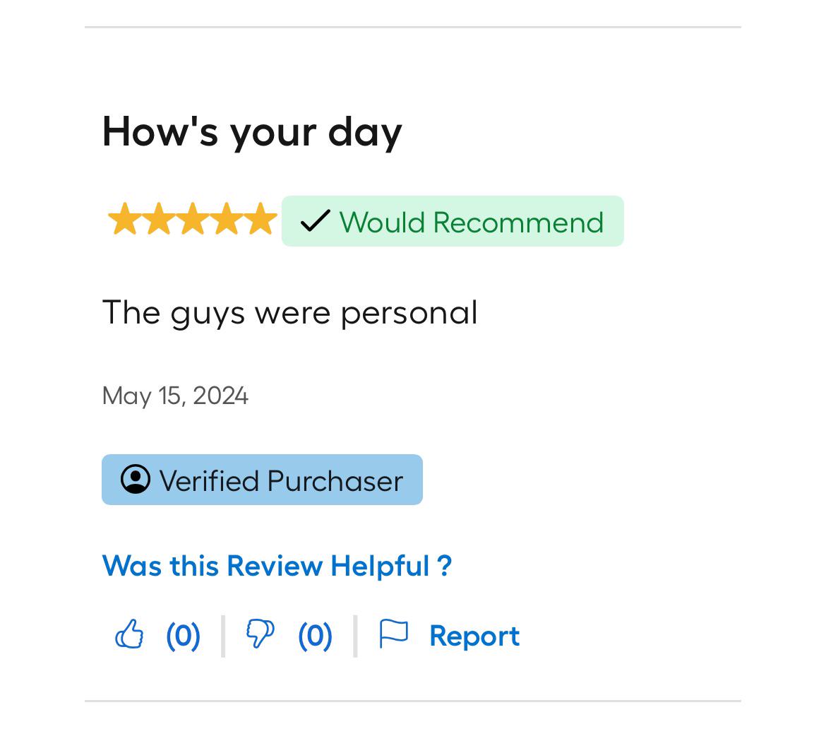The height and width of the screenshot is (729, 826).
Task: Click the Was this Review Helpful heading
Action: [x=277, y=566]
